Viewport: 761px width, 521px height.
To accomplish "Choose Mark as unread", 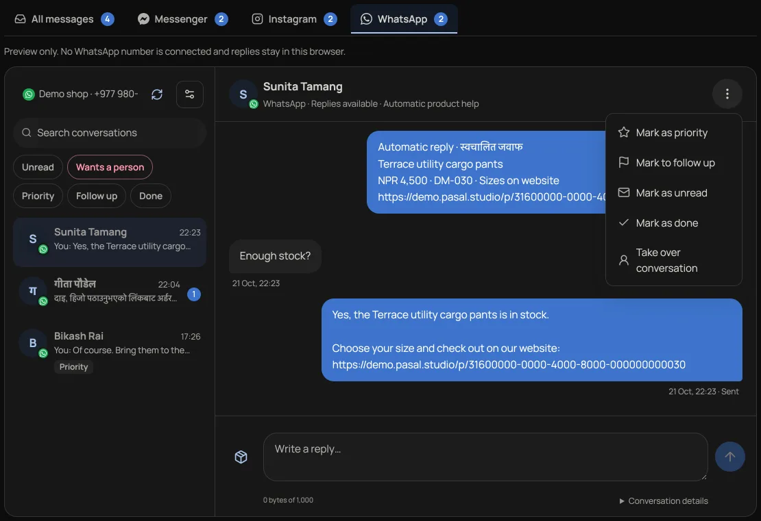I will click(674, 193).
